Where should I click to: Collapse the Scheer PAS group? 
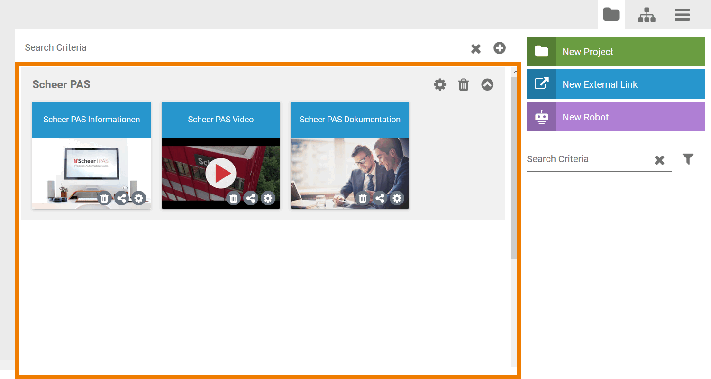click(x=487, y=85)
